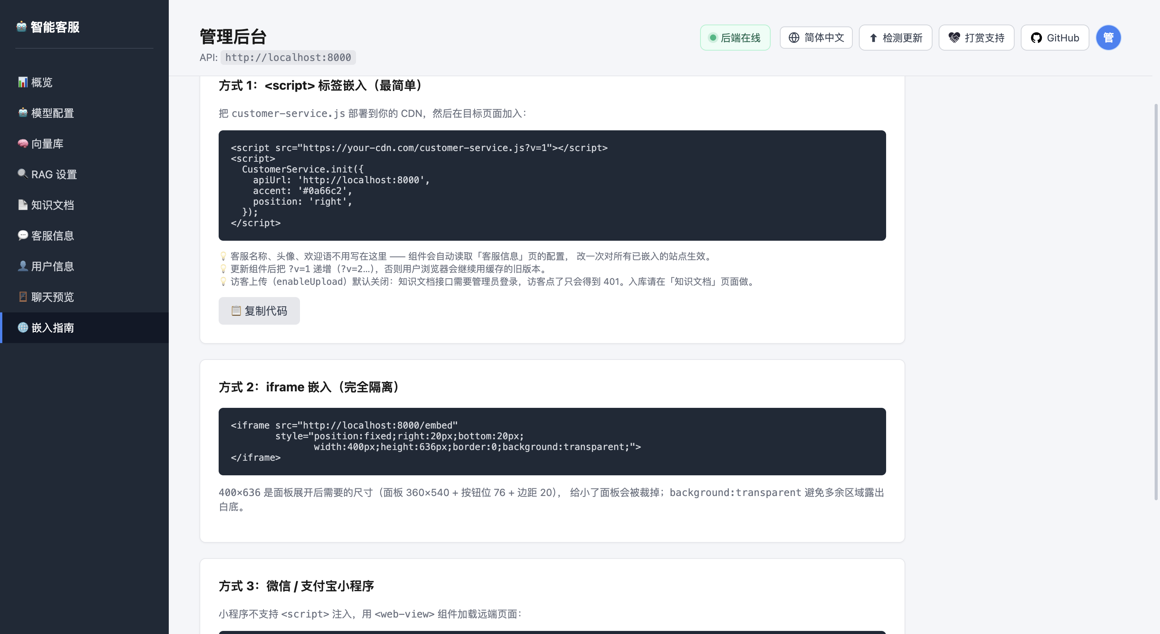Viewport: 1160px width, 634px height.
Task: Click the handshake heart icon in 打赏支持
Action: pyautogui.click(x=954, y=37)
